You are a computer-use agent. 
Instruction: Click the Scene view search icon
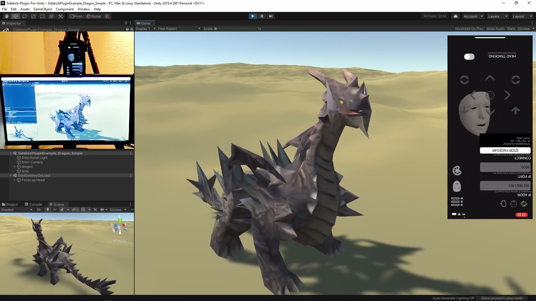coord(132,210)
